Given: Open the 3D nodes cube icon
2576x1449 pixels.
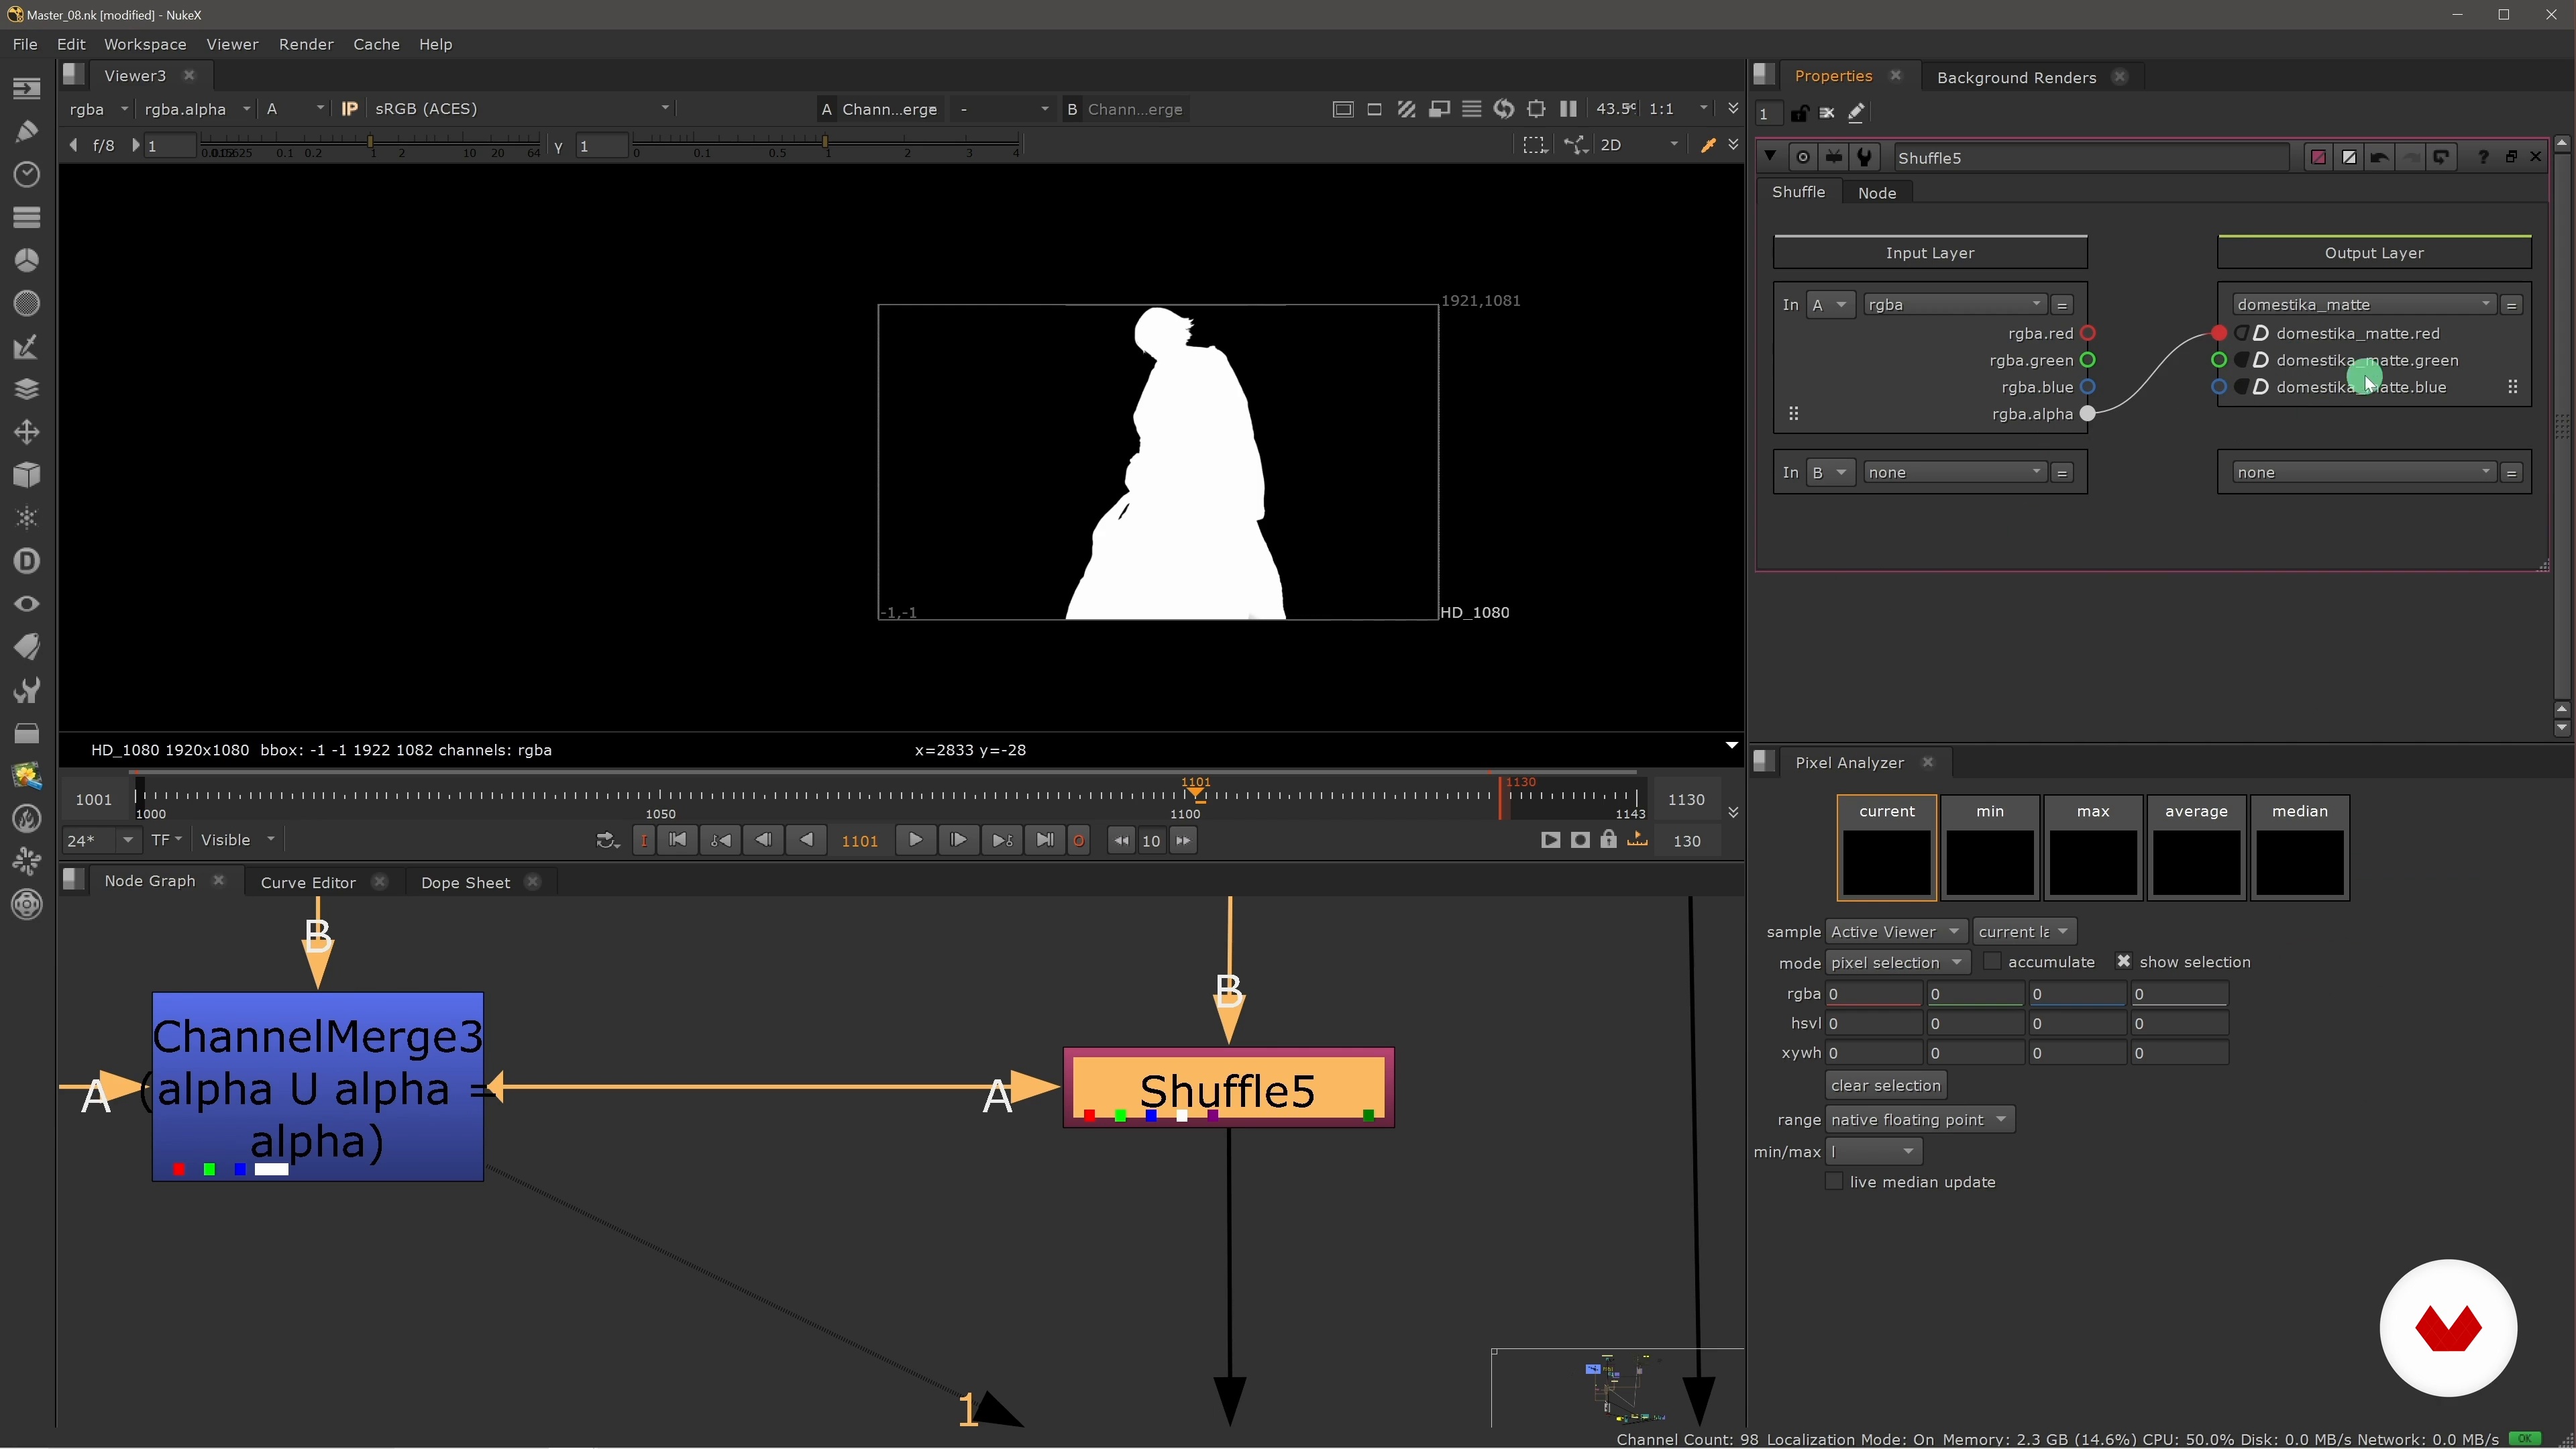Looking at the screenshot, I should click(x=27, y=475).
